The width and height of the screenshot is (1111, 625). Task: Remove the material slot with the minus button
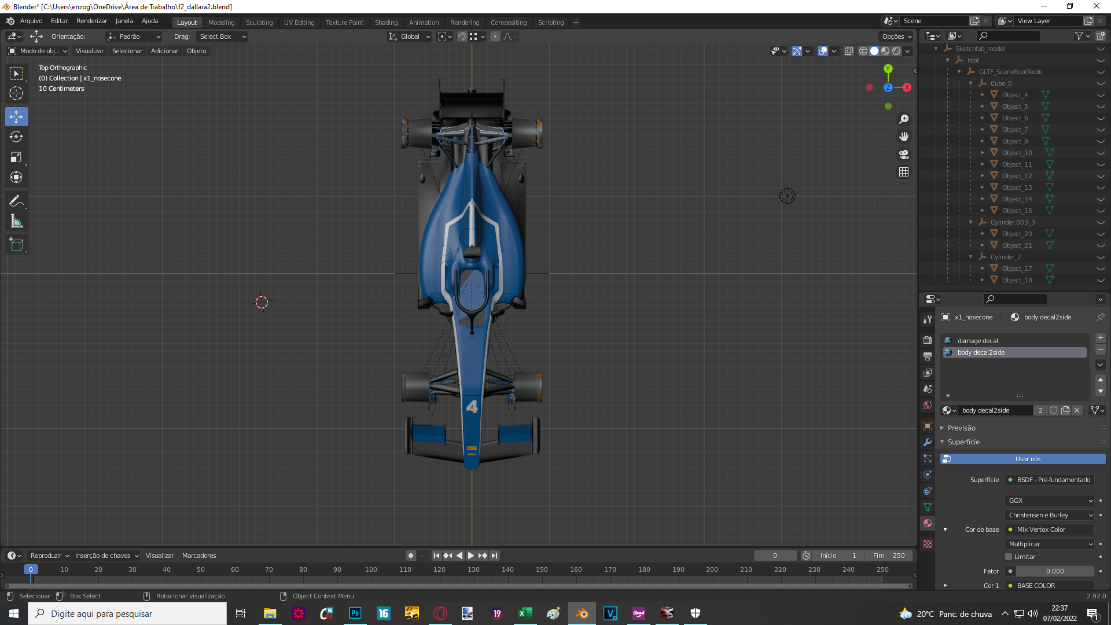[1101, 350]
